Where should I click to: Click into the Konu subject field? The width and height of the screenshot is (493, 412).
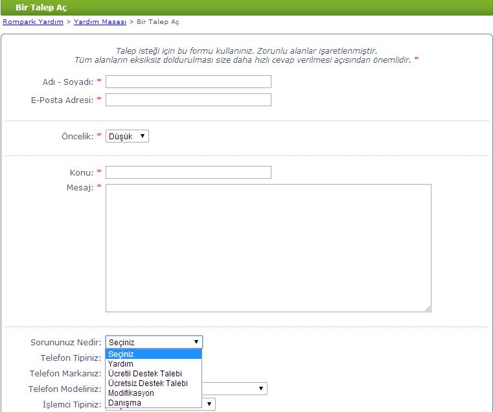coord(188,172)
